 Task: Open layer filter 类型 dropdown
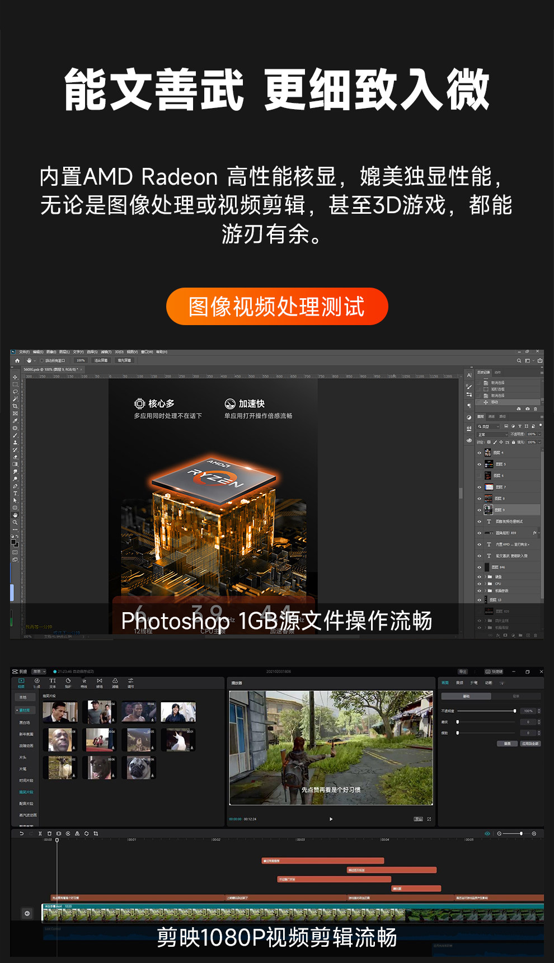point(488,426)
